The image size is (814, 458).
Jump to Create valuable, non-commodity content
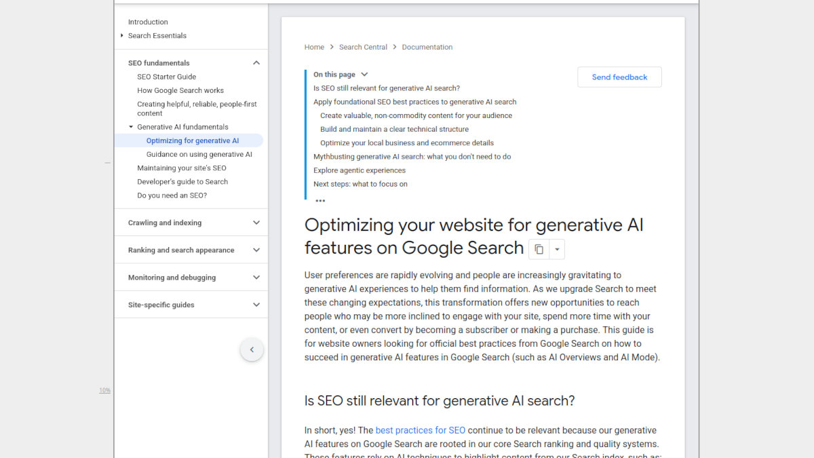(416, 115)
